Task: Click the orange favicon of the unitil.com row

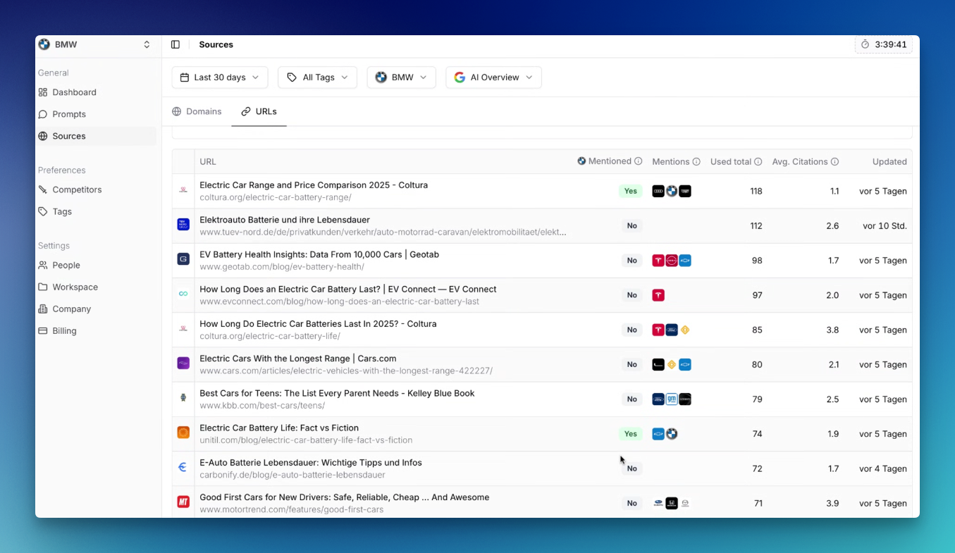Action: [x=183, y=433]
